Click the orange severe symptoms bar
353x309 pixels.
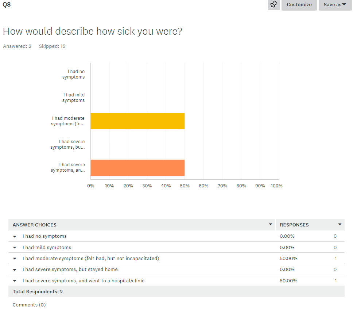[x=137, y=168]
